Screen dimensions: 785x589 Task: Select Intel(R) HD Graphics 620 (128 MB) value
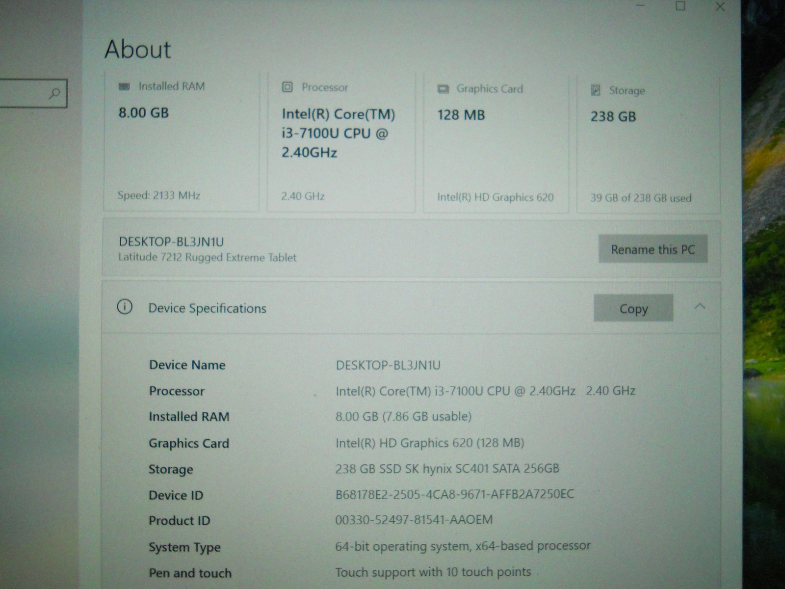coord(430,443)
